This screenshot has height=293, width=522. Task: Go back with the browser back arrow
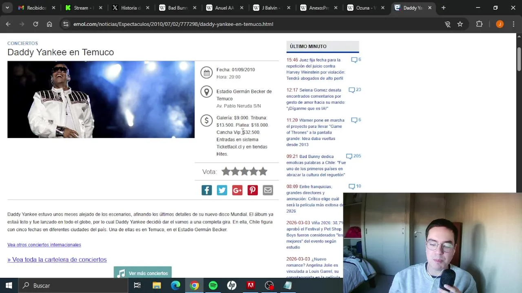pyautogui.click(x=8, y=24)
